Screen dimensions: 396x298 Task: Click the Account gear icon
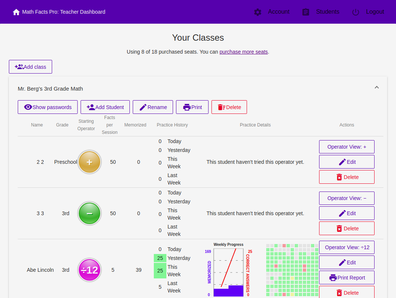pos(258,12)
